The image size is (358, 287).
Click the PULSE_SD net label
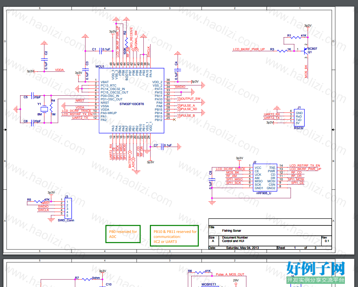tap(189, 109)
